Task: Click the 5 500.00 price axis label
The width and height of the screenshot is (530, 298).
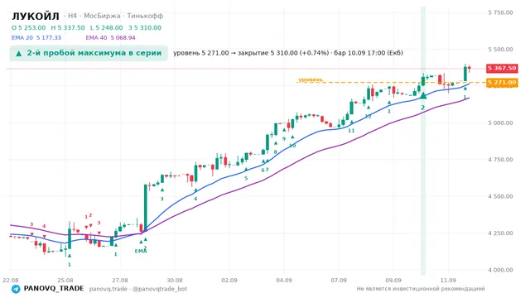Action: [500, 50]
